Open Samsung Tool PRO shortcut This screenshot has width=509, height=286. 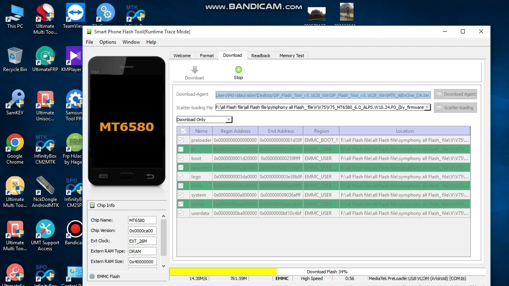coord(74,106)
